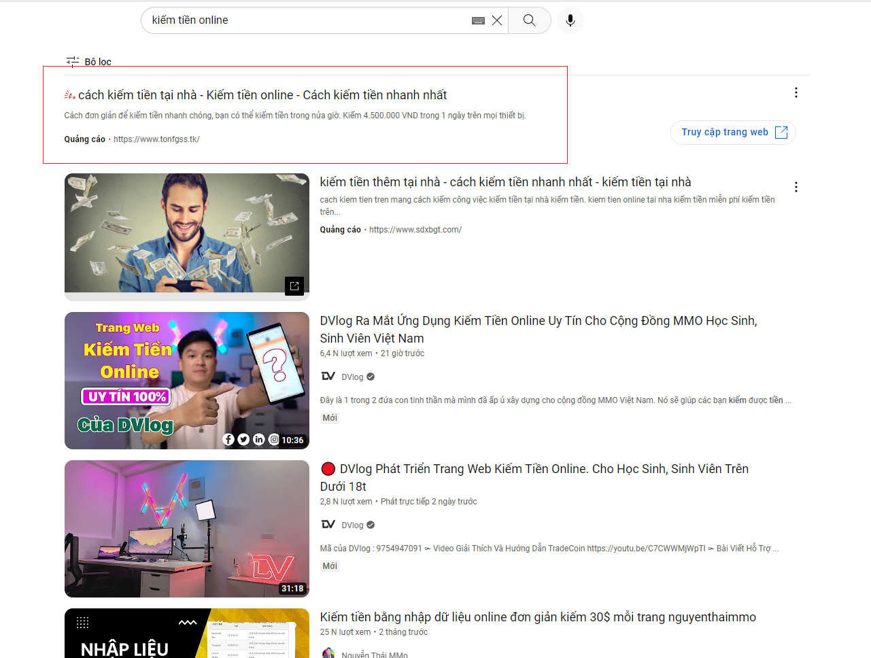Open video DVlog Ra Mắt Ứng Dụng title
The width and height of the screenshot is (871, 658).
tap(539, 330)
